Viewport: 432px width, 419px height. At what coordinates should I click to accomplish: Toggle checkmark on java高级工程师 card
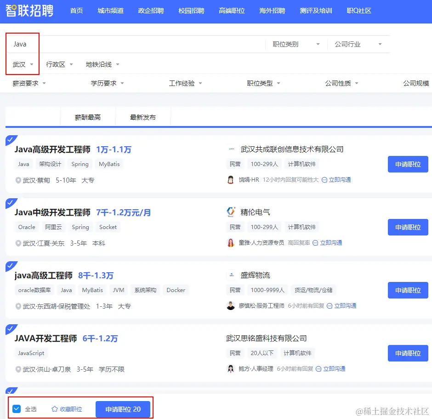tap(11, 265)
